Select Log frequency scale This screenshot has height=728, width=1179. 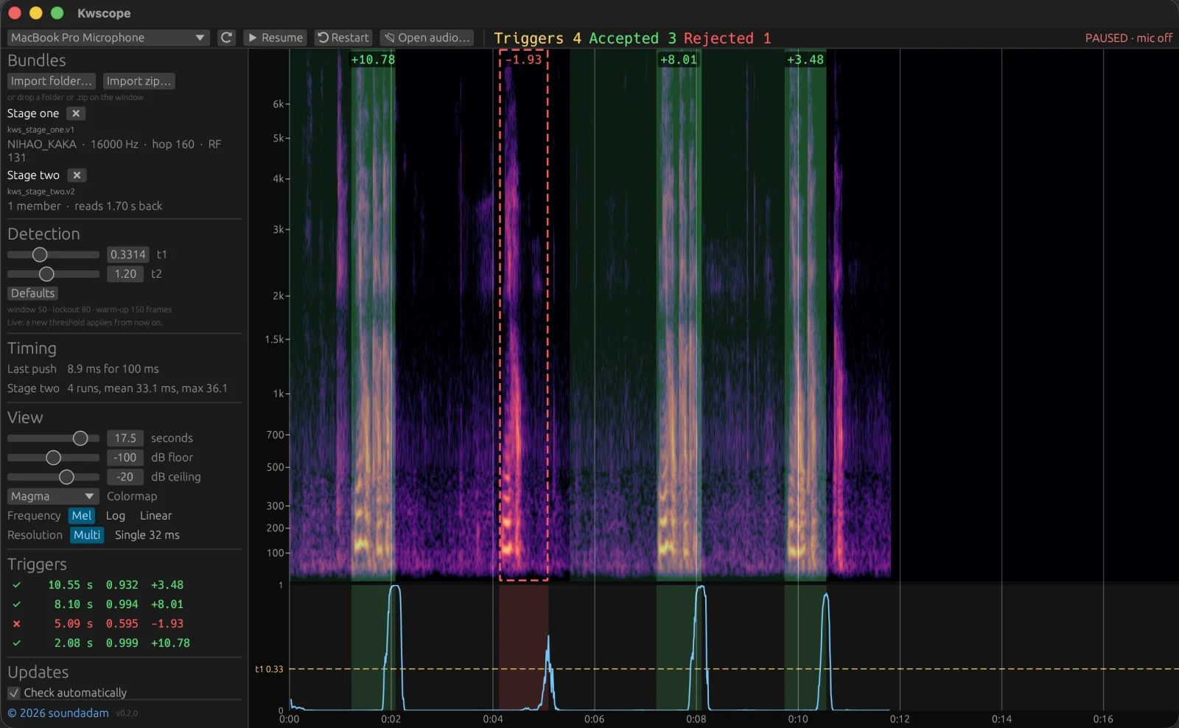point(116,516)
